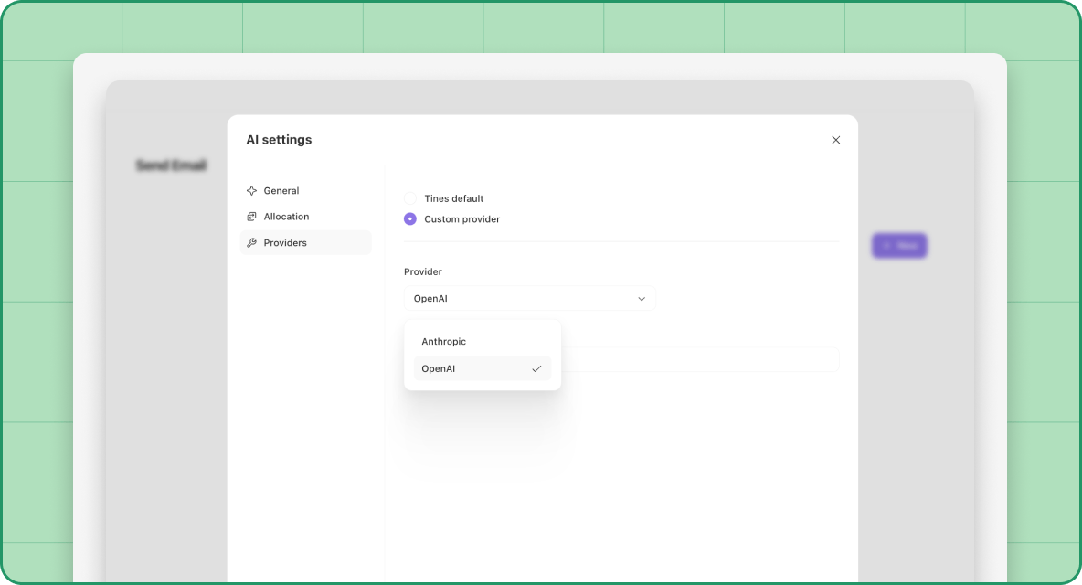This screenshot has height=585, width=1082.
Task: Open the Provider combo box showing OpenAI
Action: pos(521,299)
